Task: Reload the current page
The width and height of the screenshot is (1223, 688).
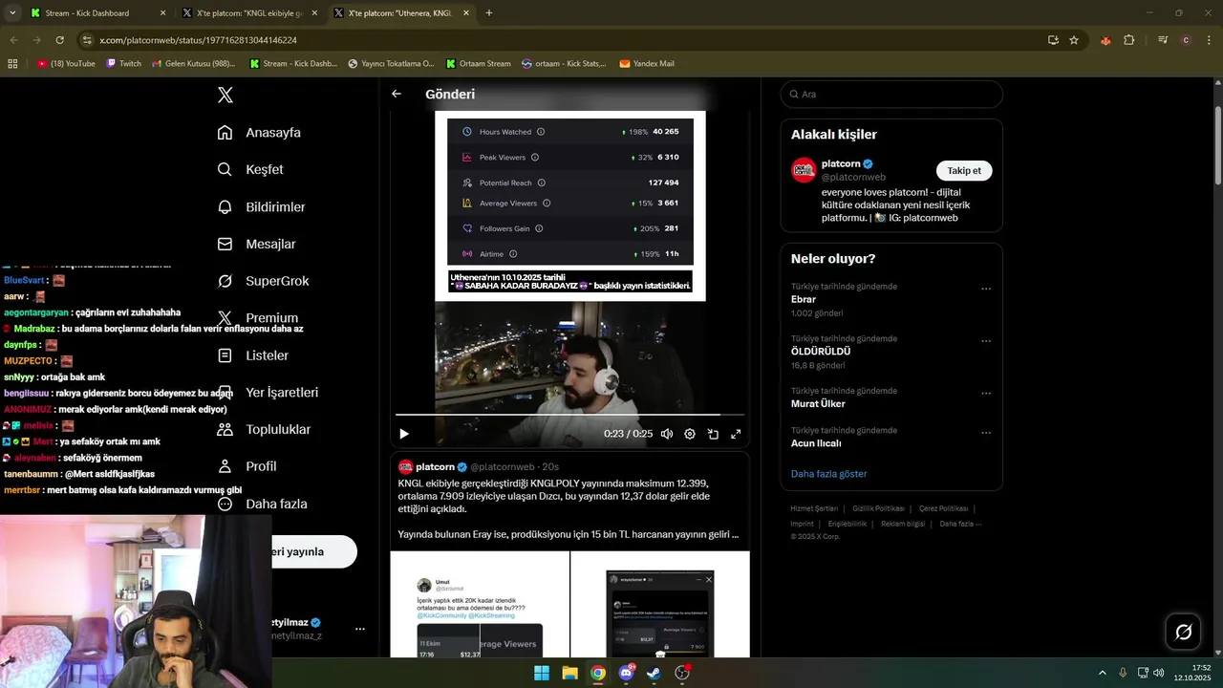Action: pos(59,40)
